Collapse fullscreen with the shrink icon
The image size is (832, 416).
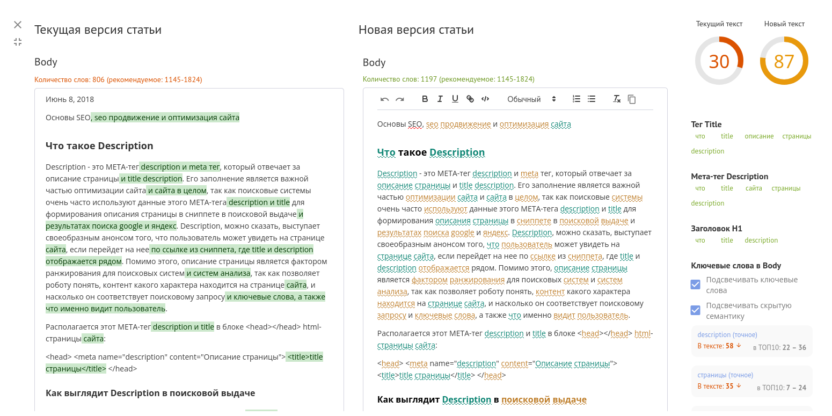click(18, 42)
